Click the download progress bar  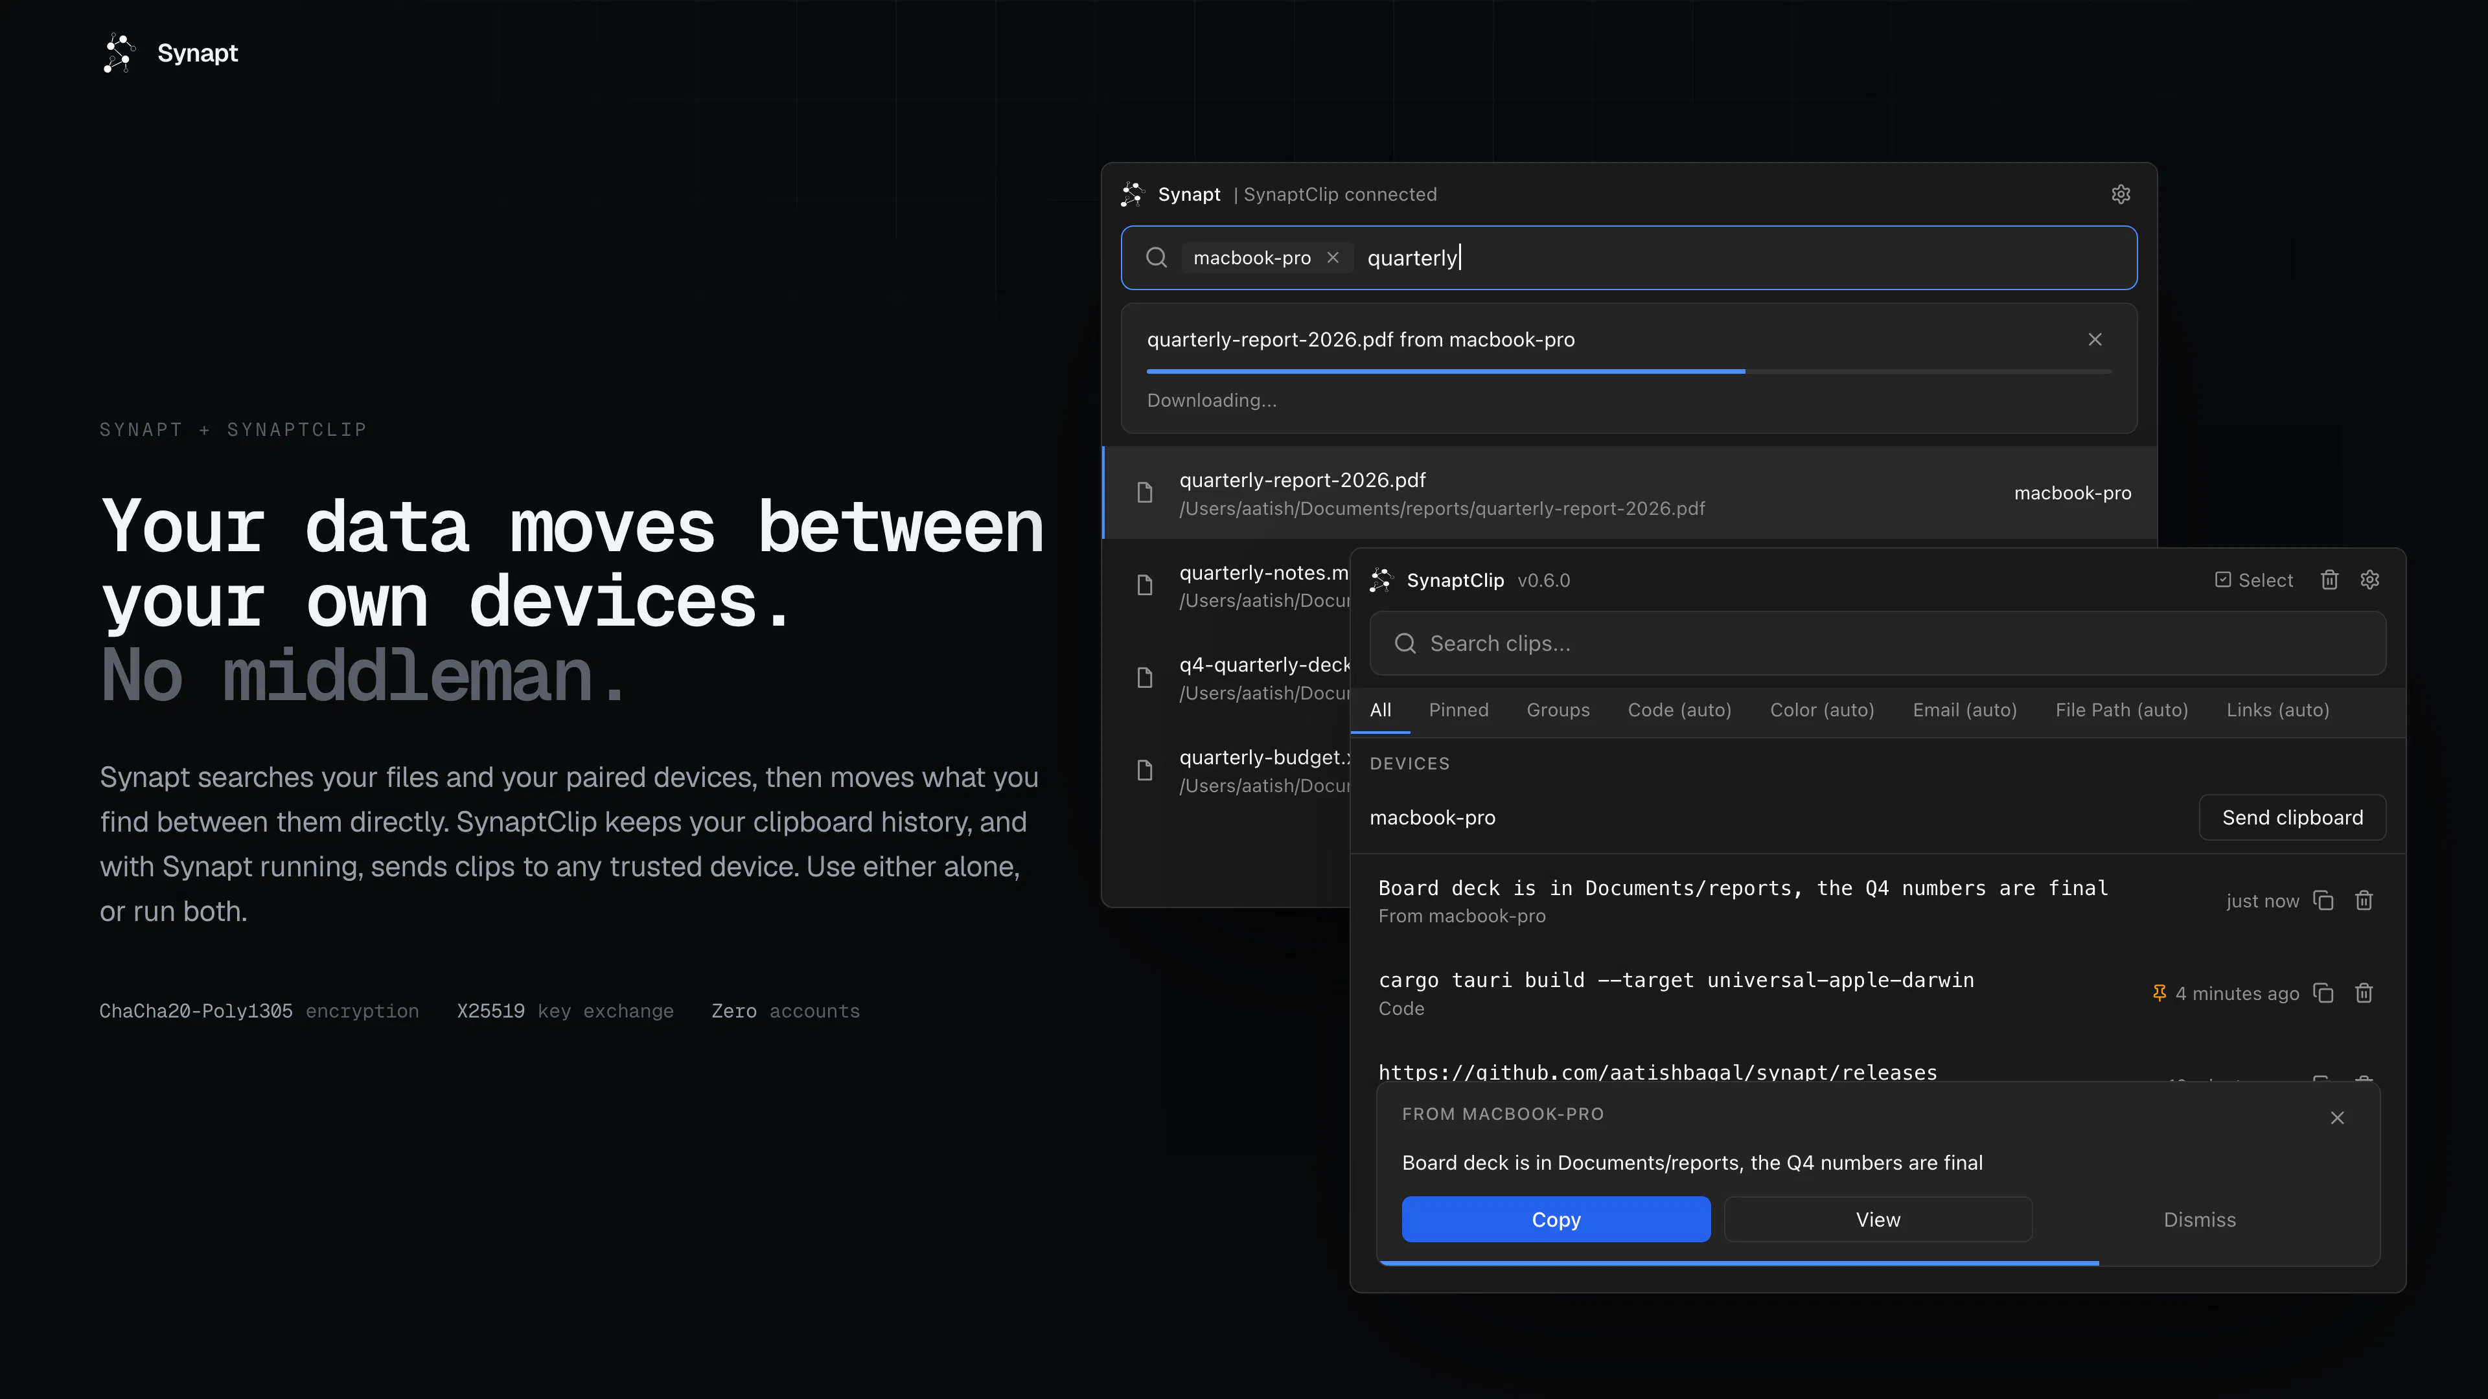click(x=1628, y=370)
